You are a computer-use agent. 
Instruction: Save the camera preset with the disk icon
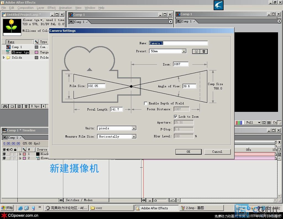coord(196,51)
